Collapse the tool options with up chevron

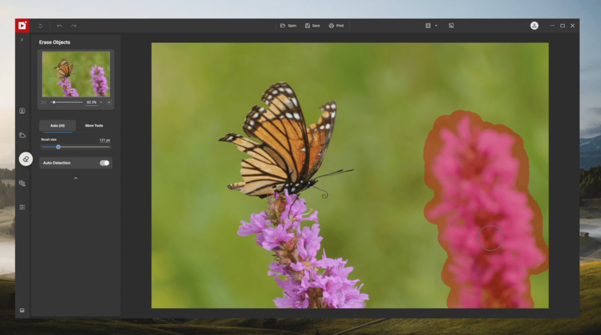[x=76, y=178]
